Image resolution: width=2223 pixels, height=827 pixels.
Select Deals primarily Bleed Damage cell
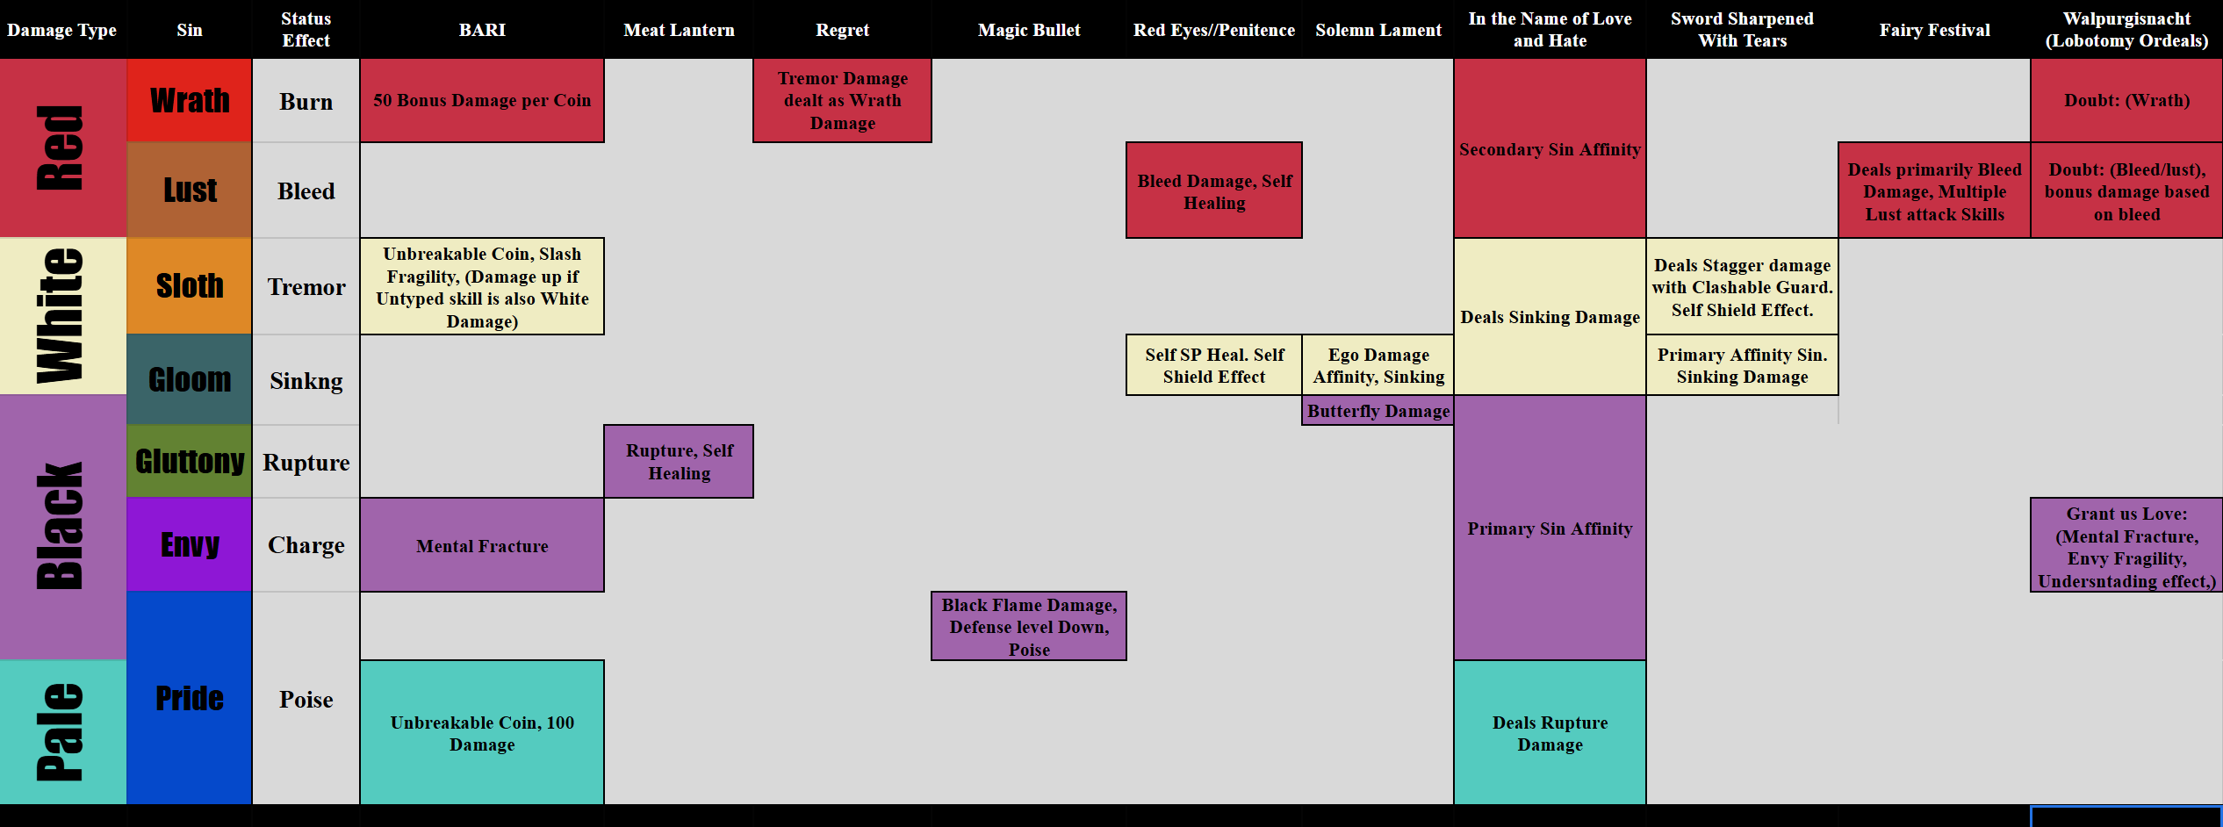(x=1934, y=190)
